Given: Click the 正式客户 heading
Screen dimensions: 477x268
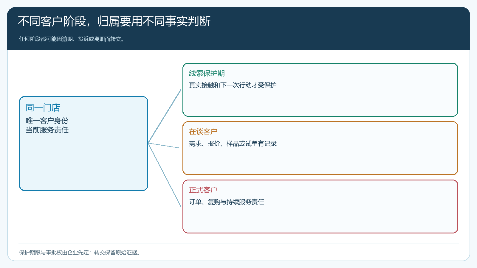Looking at the screenshot, I should 203,190.
